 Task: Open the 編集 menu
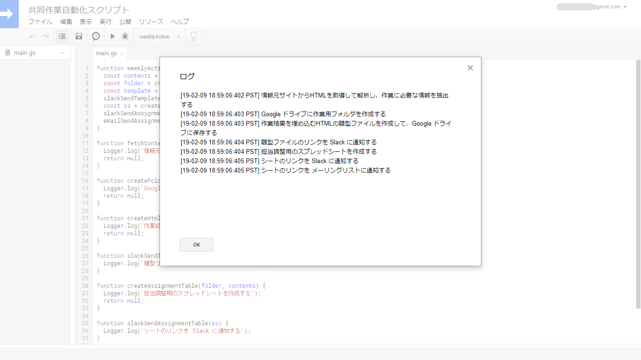66,22
